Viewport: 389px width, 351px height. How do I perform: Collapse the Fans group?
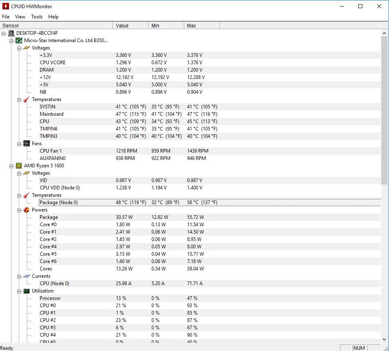[x=19, y=144]
